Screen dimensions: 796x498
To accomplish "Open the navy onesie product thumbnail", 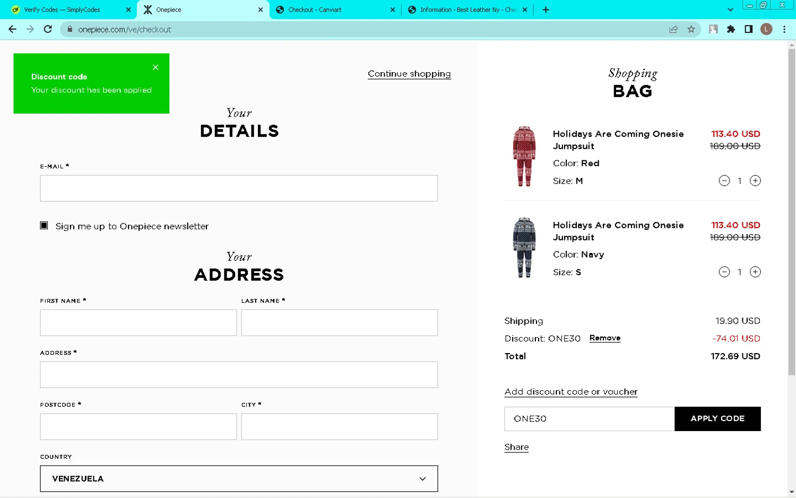I will click(x=524, y=248).
